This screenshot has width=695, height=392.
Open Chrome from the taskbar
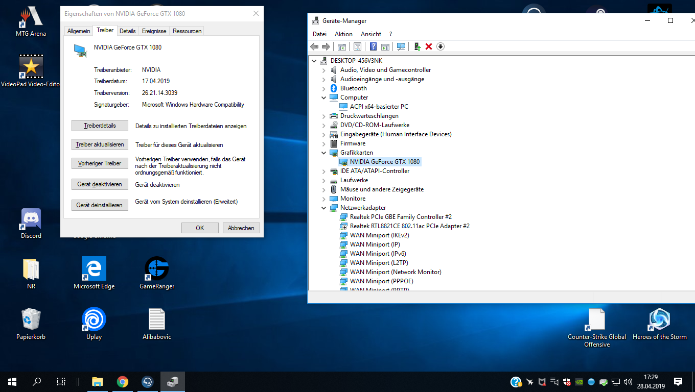pyautogui.click(x=122, y=382)
